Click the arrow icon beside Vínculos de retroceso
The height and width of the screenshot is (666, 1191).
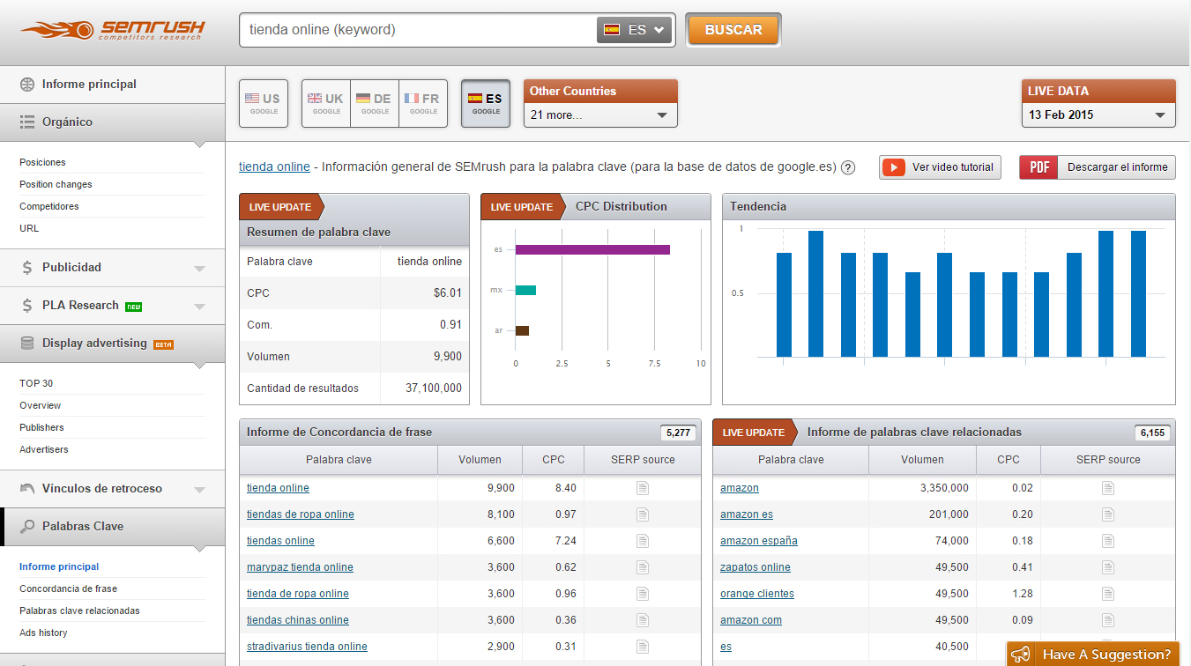point(27,489)
